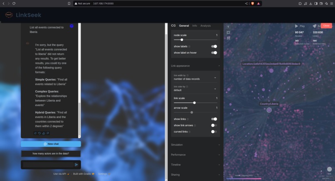
Task: Open the link width by dropdown
Action: (x=195, y=77)
